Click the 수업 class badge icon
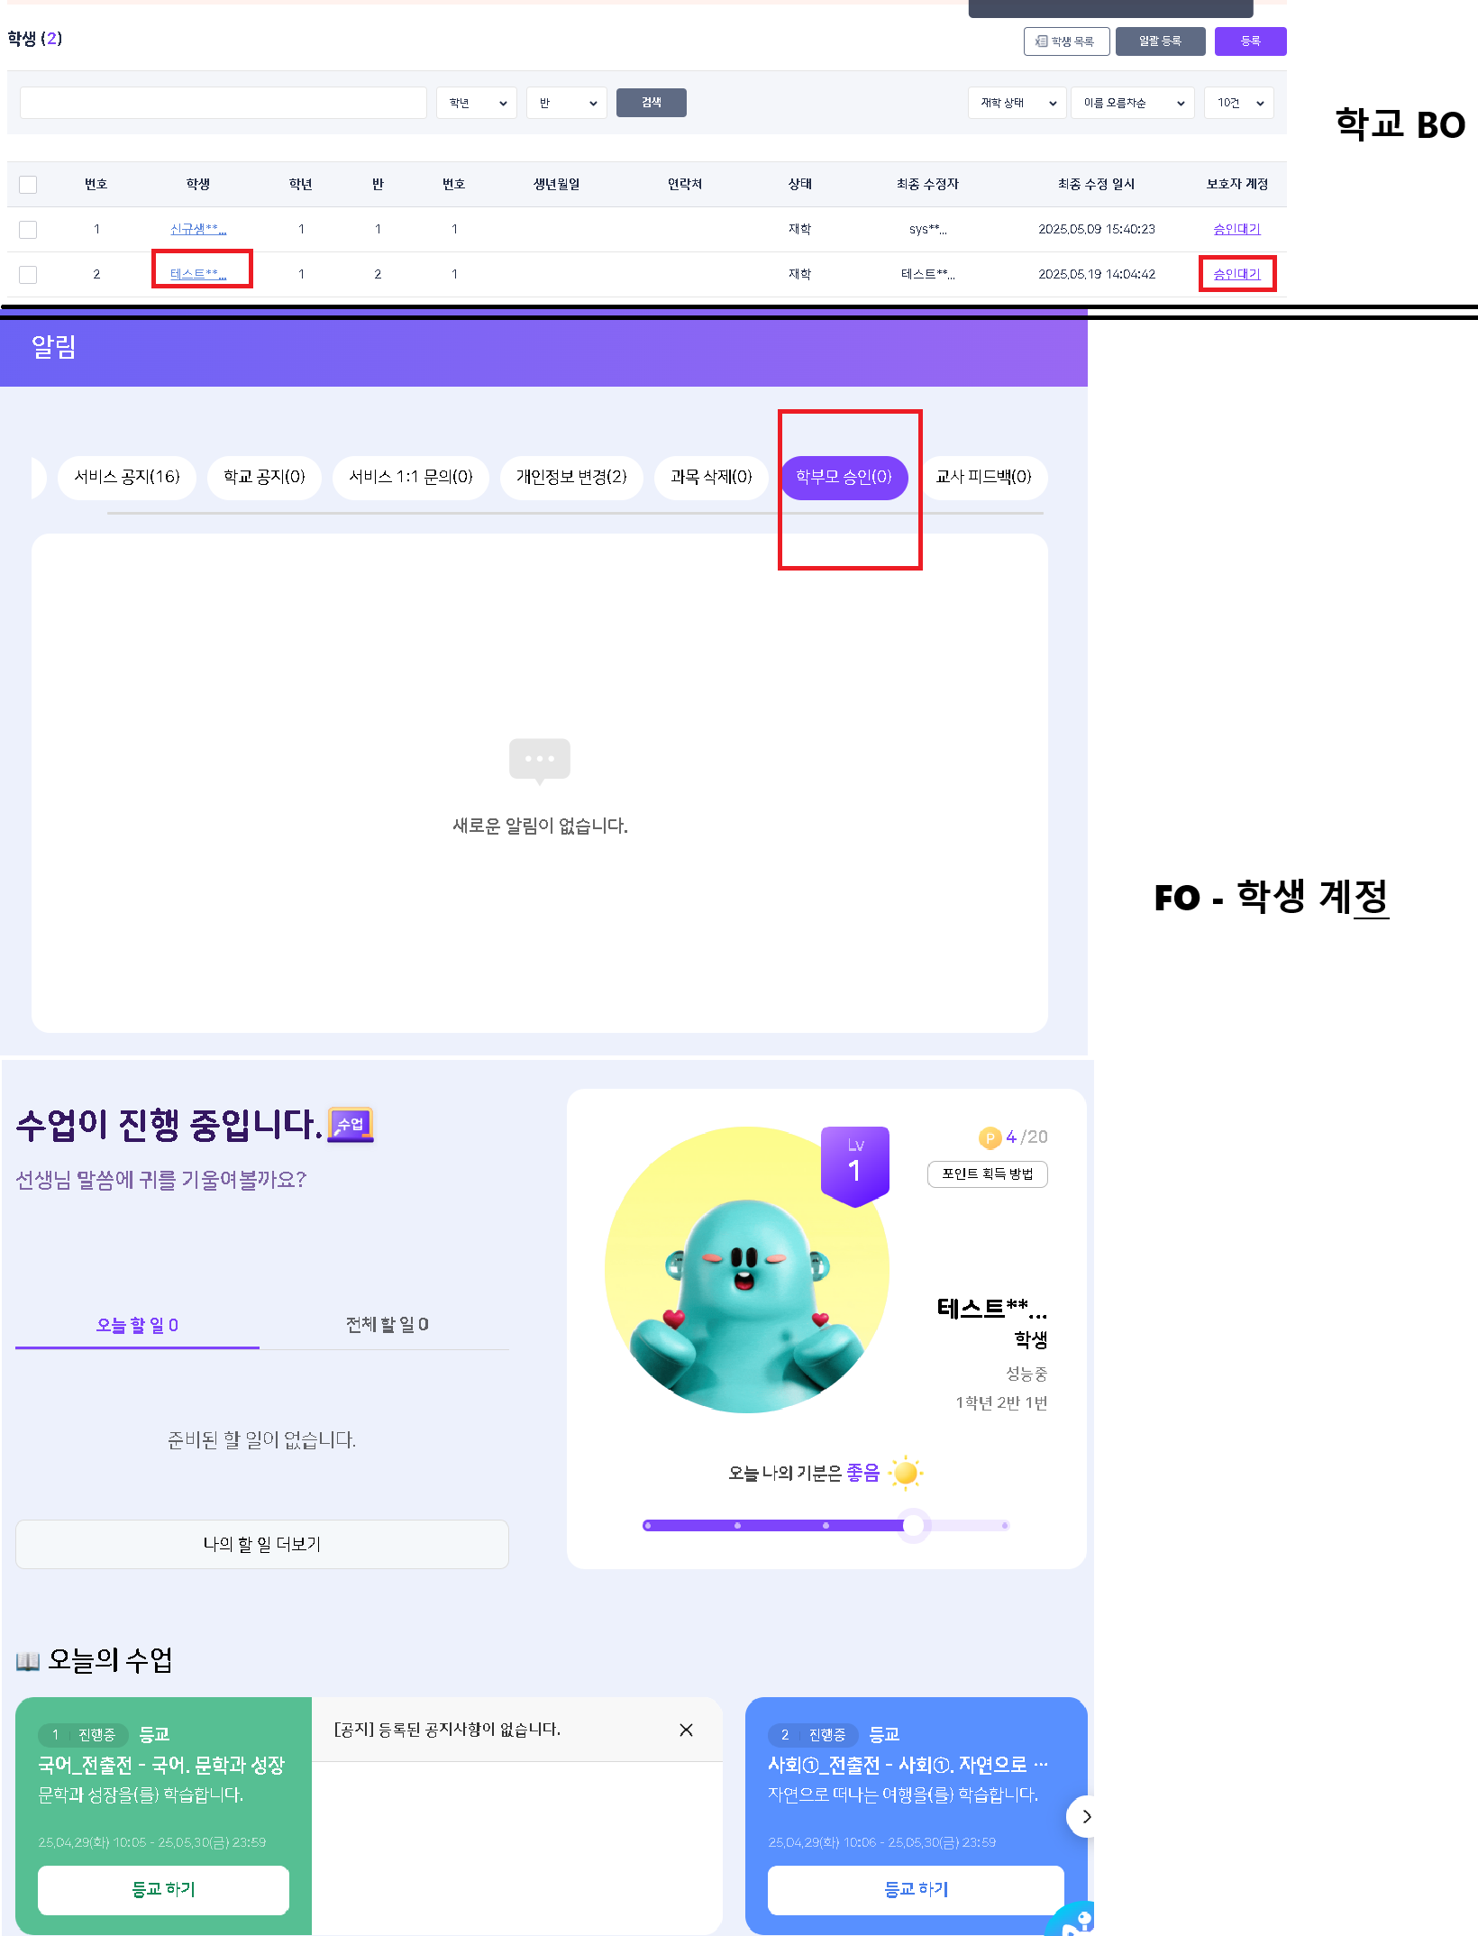 [351, 1124]
